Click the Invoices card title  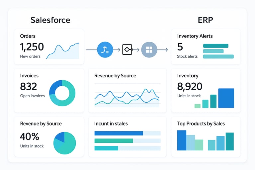pos(29,76)
